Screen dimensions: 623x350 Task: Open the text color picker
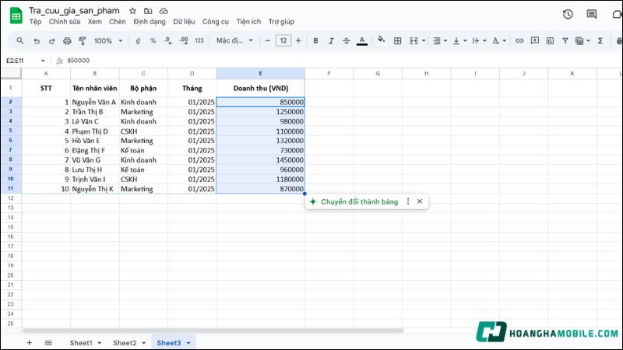(x=361, y=40)
